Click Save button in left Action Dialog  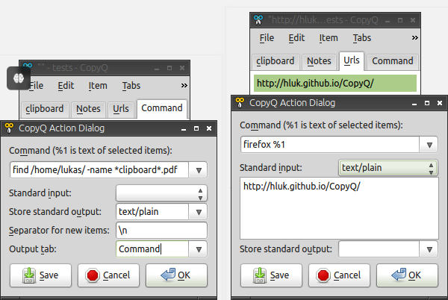(40, 275)
